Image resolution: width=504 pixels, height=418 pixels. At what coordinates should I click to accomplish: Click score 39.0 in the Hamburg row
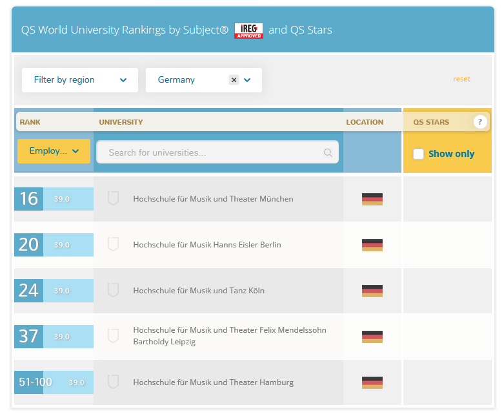[x=77, y=382]
